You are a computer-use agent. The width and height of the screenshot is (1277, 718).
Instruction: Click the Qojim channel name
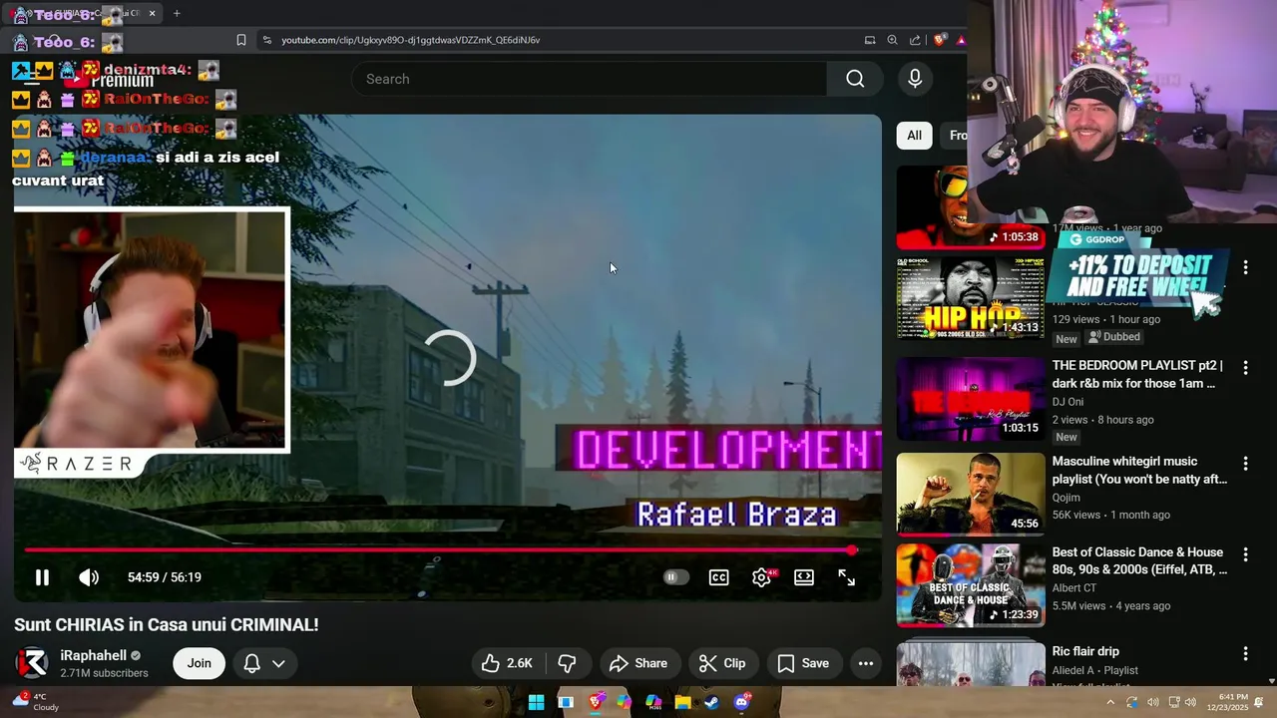(1066, 498)
